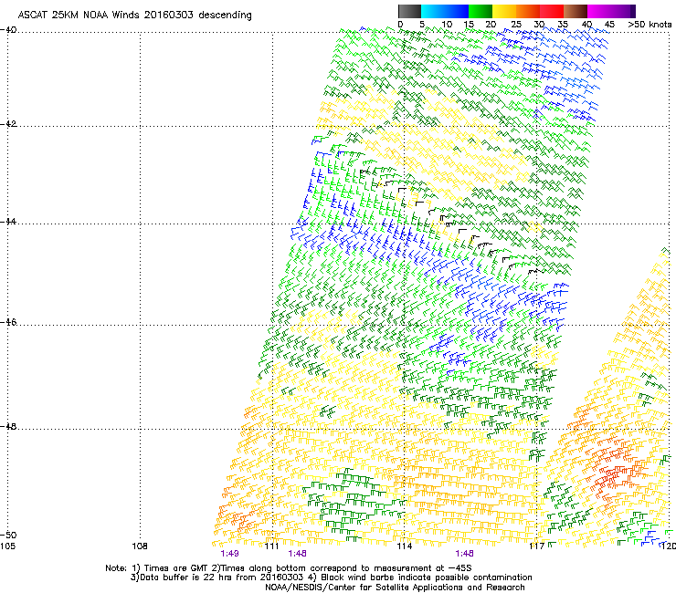Viewport: 676px width, 593px height.
Task: Click the orange 25-30 knots legend segment
Action: coord(528,11)
